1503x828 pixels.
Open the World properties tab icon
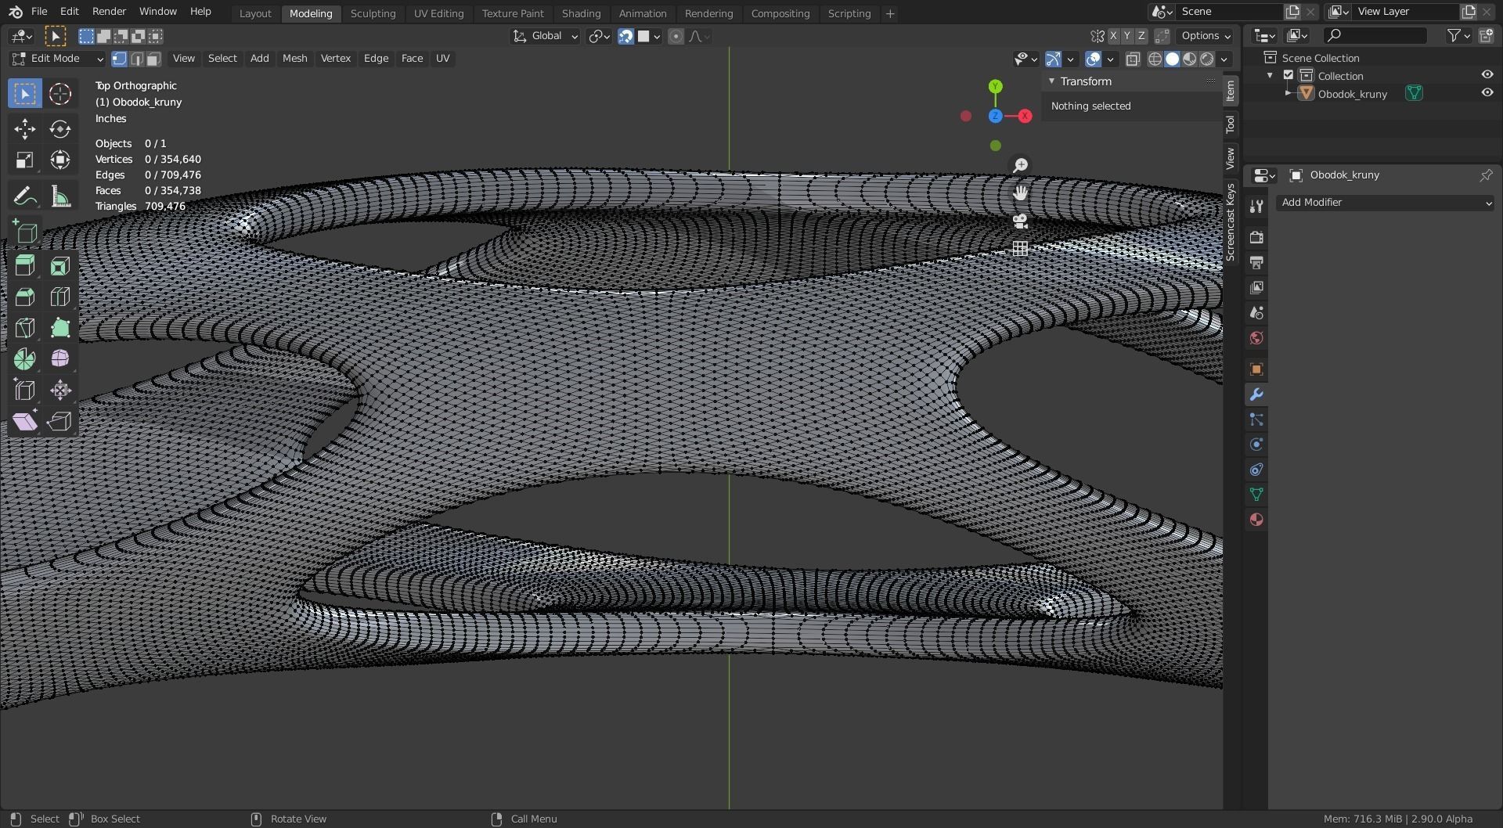pyautogui.click(x=1256, y=338)
